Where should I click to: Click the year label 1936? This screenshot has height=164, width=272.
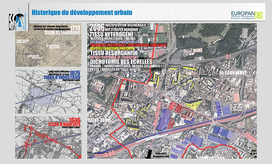coord(74,120)
